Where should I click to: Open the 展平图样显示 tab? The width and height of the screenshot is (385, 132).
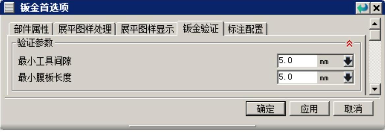coord(147,29)
